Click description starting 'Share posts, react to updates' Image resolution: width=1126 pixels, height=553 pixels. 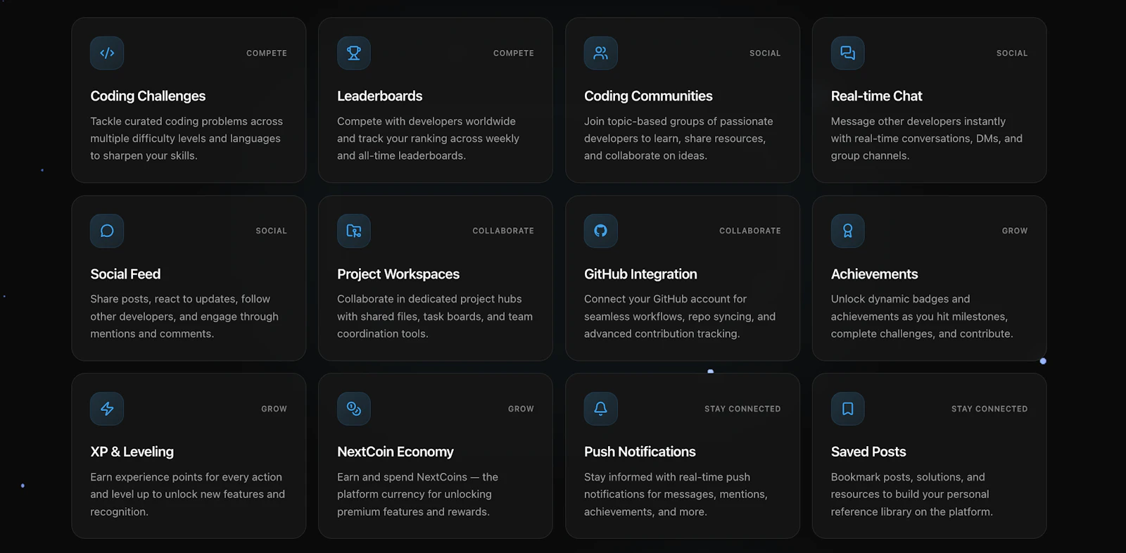click(x=184, y=317)
